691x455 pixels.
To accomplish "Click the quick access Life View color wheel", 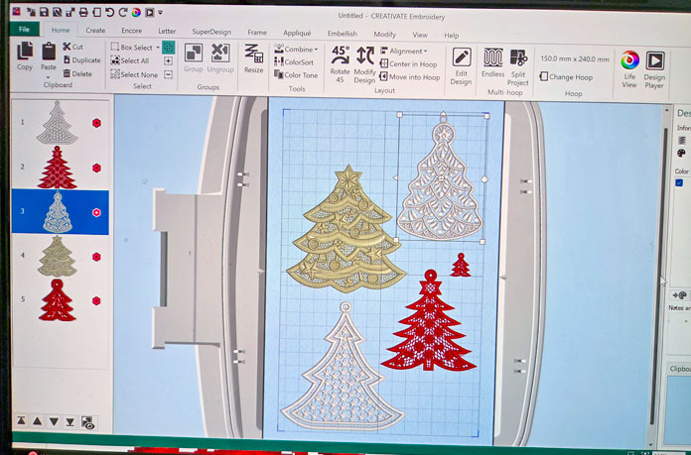I will [136, 12].
